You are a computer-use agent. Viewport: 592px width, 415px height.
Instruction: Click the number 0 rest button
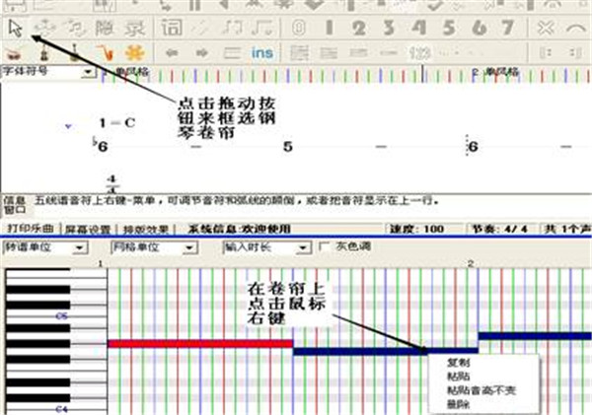pyautogui.click(x=297, y=26)
